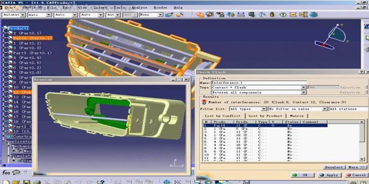Select Product1 root in the specification tree
The width and height of the screenshot is (369, 184).
[19, 29]
